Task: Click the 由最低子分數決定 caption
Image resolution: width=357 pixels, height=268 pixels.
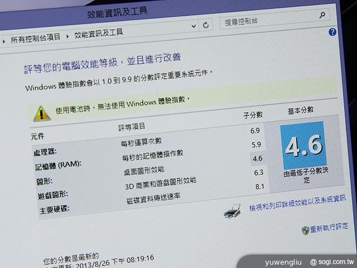Action: tap(306, 175)
